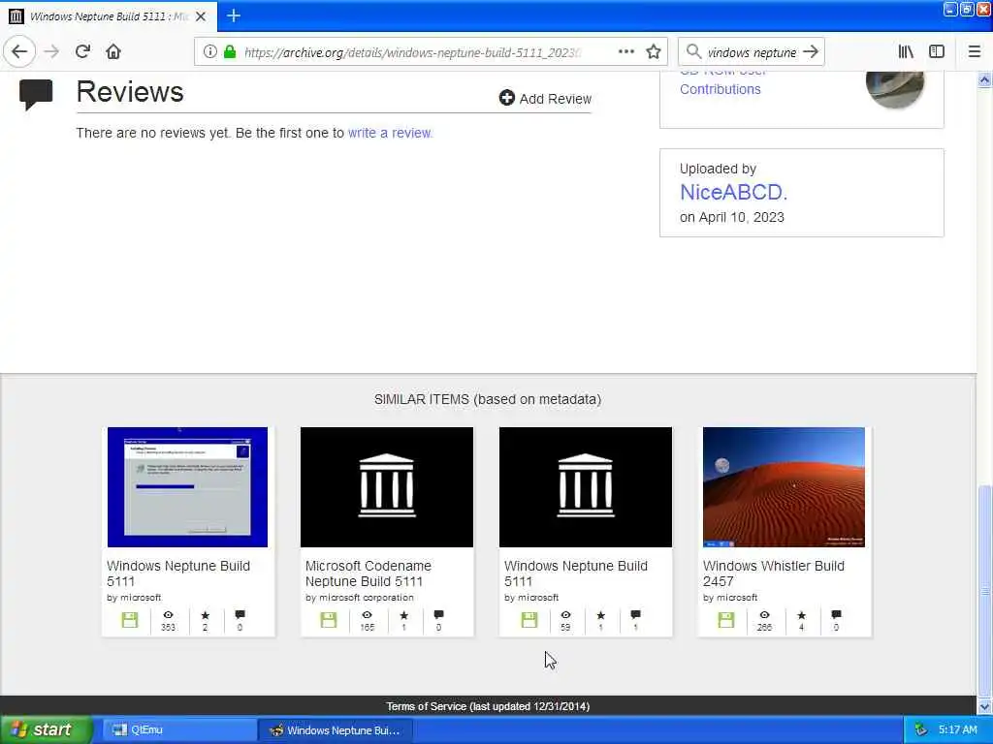Click the Reviews speech bubble icon
The width and height of the screenshot is (993, 744).
(36, 94)
